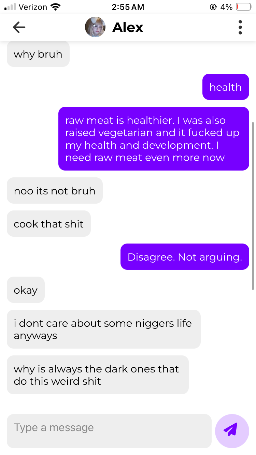
Task: Tap the Wi-Fi status icon
Action: [55, 7]
